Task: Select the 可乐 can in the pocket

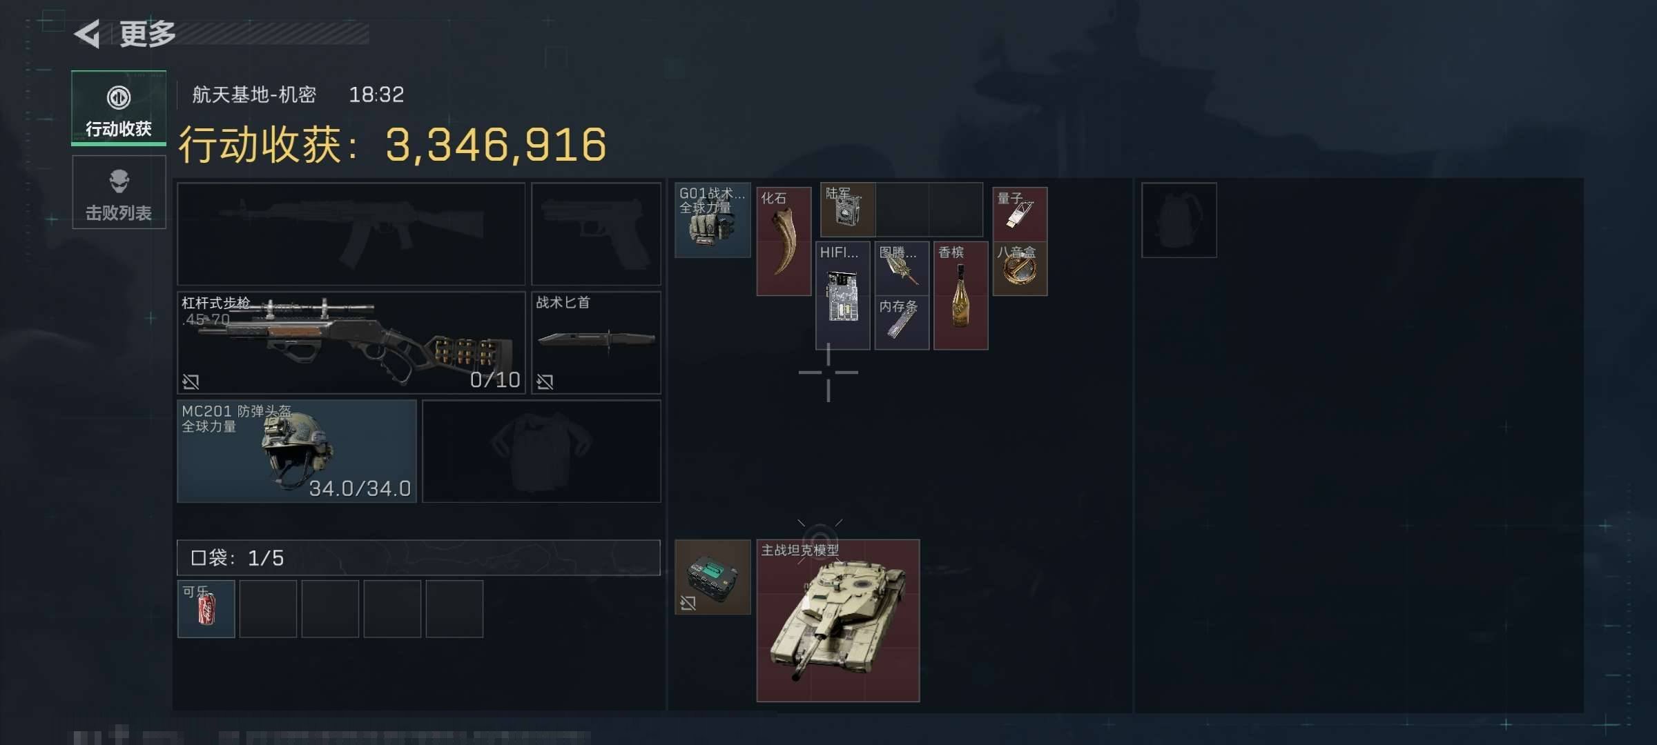Action: 206,609
